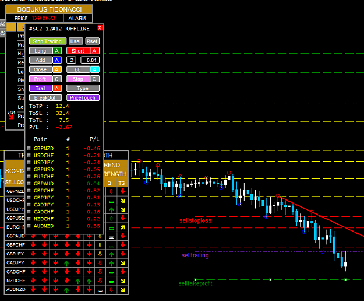Screen dimensions: 364x301
Task: Toggle the red A next to Trail
Action: (x=57, y=88)
